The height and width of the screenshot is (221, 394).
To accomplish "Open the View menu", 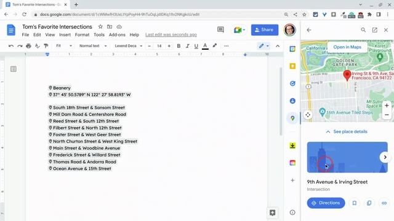I will [x=50, y=35].
